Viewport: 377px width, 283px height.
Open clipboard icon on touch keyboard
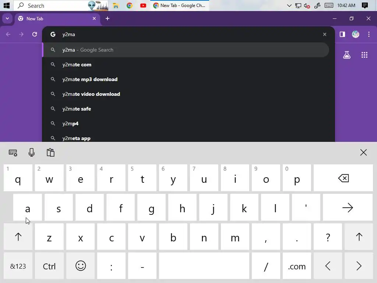pyautogui.click(x=50, y=153)
